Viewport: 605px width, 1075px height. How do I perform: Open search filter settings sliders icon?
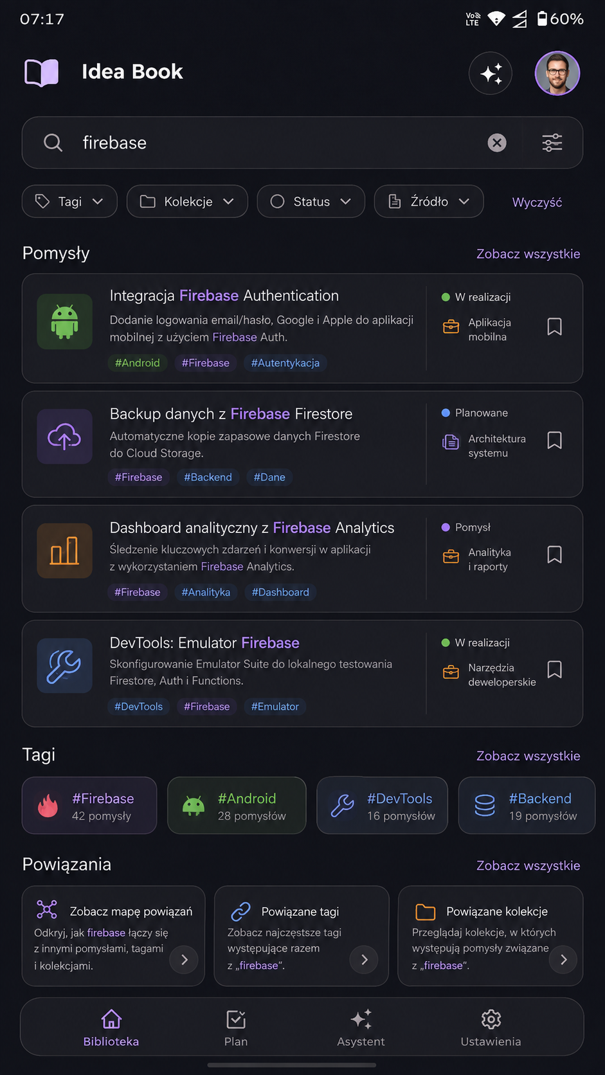tap(552, 143)
